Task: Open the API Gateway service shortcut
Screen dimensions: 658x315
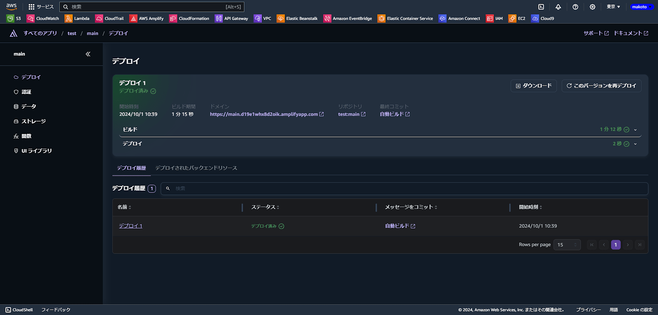Action: coord(232,18)
